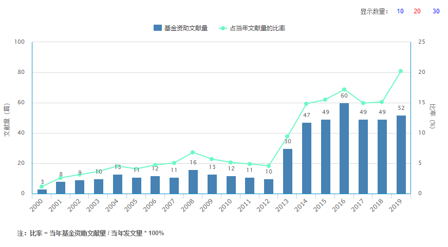Set display count to 20
The image size is (448, 247).
pos(417,11)
